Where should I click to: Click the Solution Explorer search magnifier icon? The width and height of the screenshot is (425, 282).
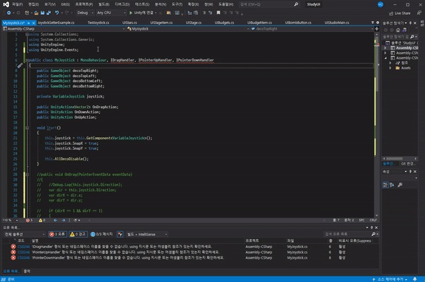tap(412, 37)
